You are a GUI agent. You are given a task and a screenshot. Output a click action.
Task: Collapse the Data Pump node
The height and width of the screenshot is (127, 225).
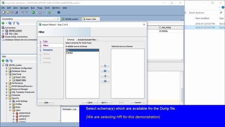(x=6, y=74)
